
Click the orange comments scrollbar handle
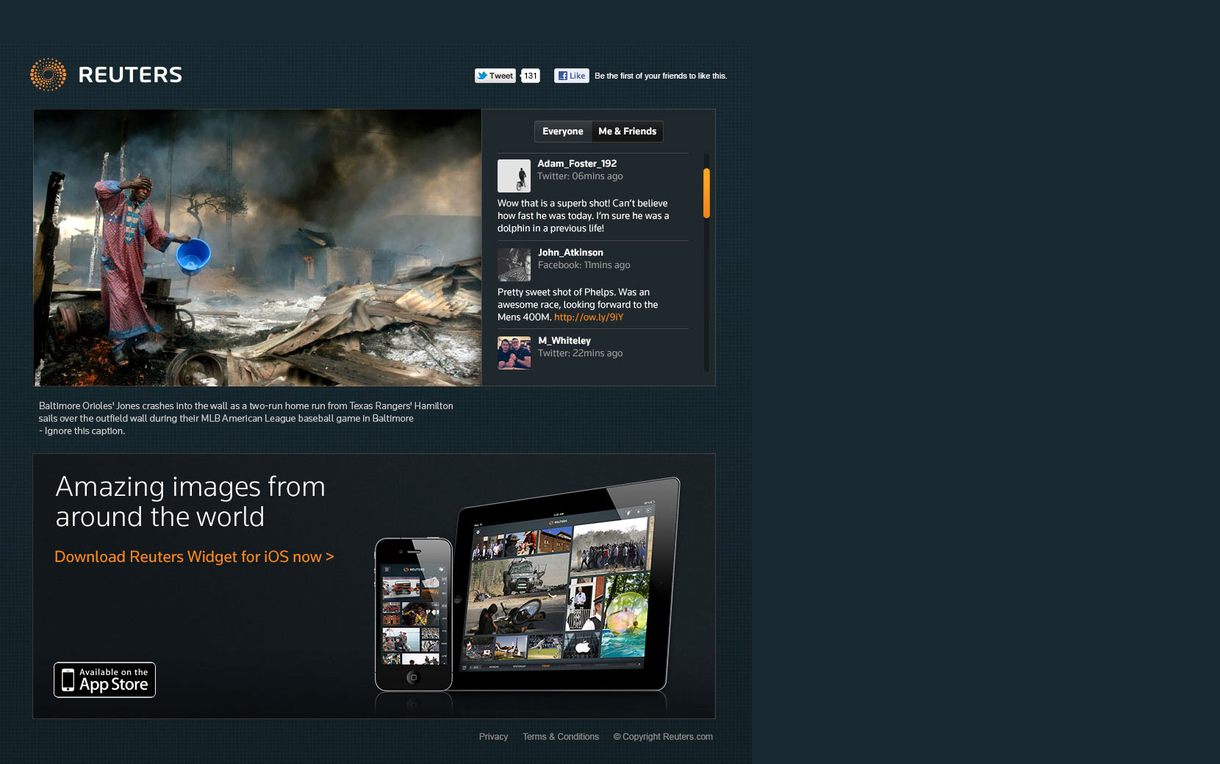coord(706,193)
